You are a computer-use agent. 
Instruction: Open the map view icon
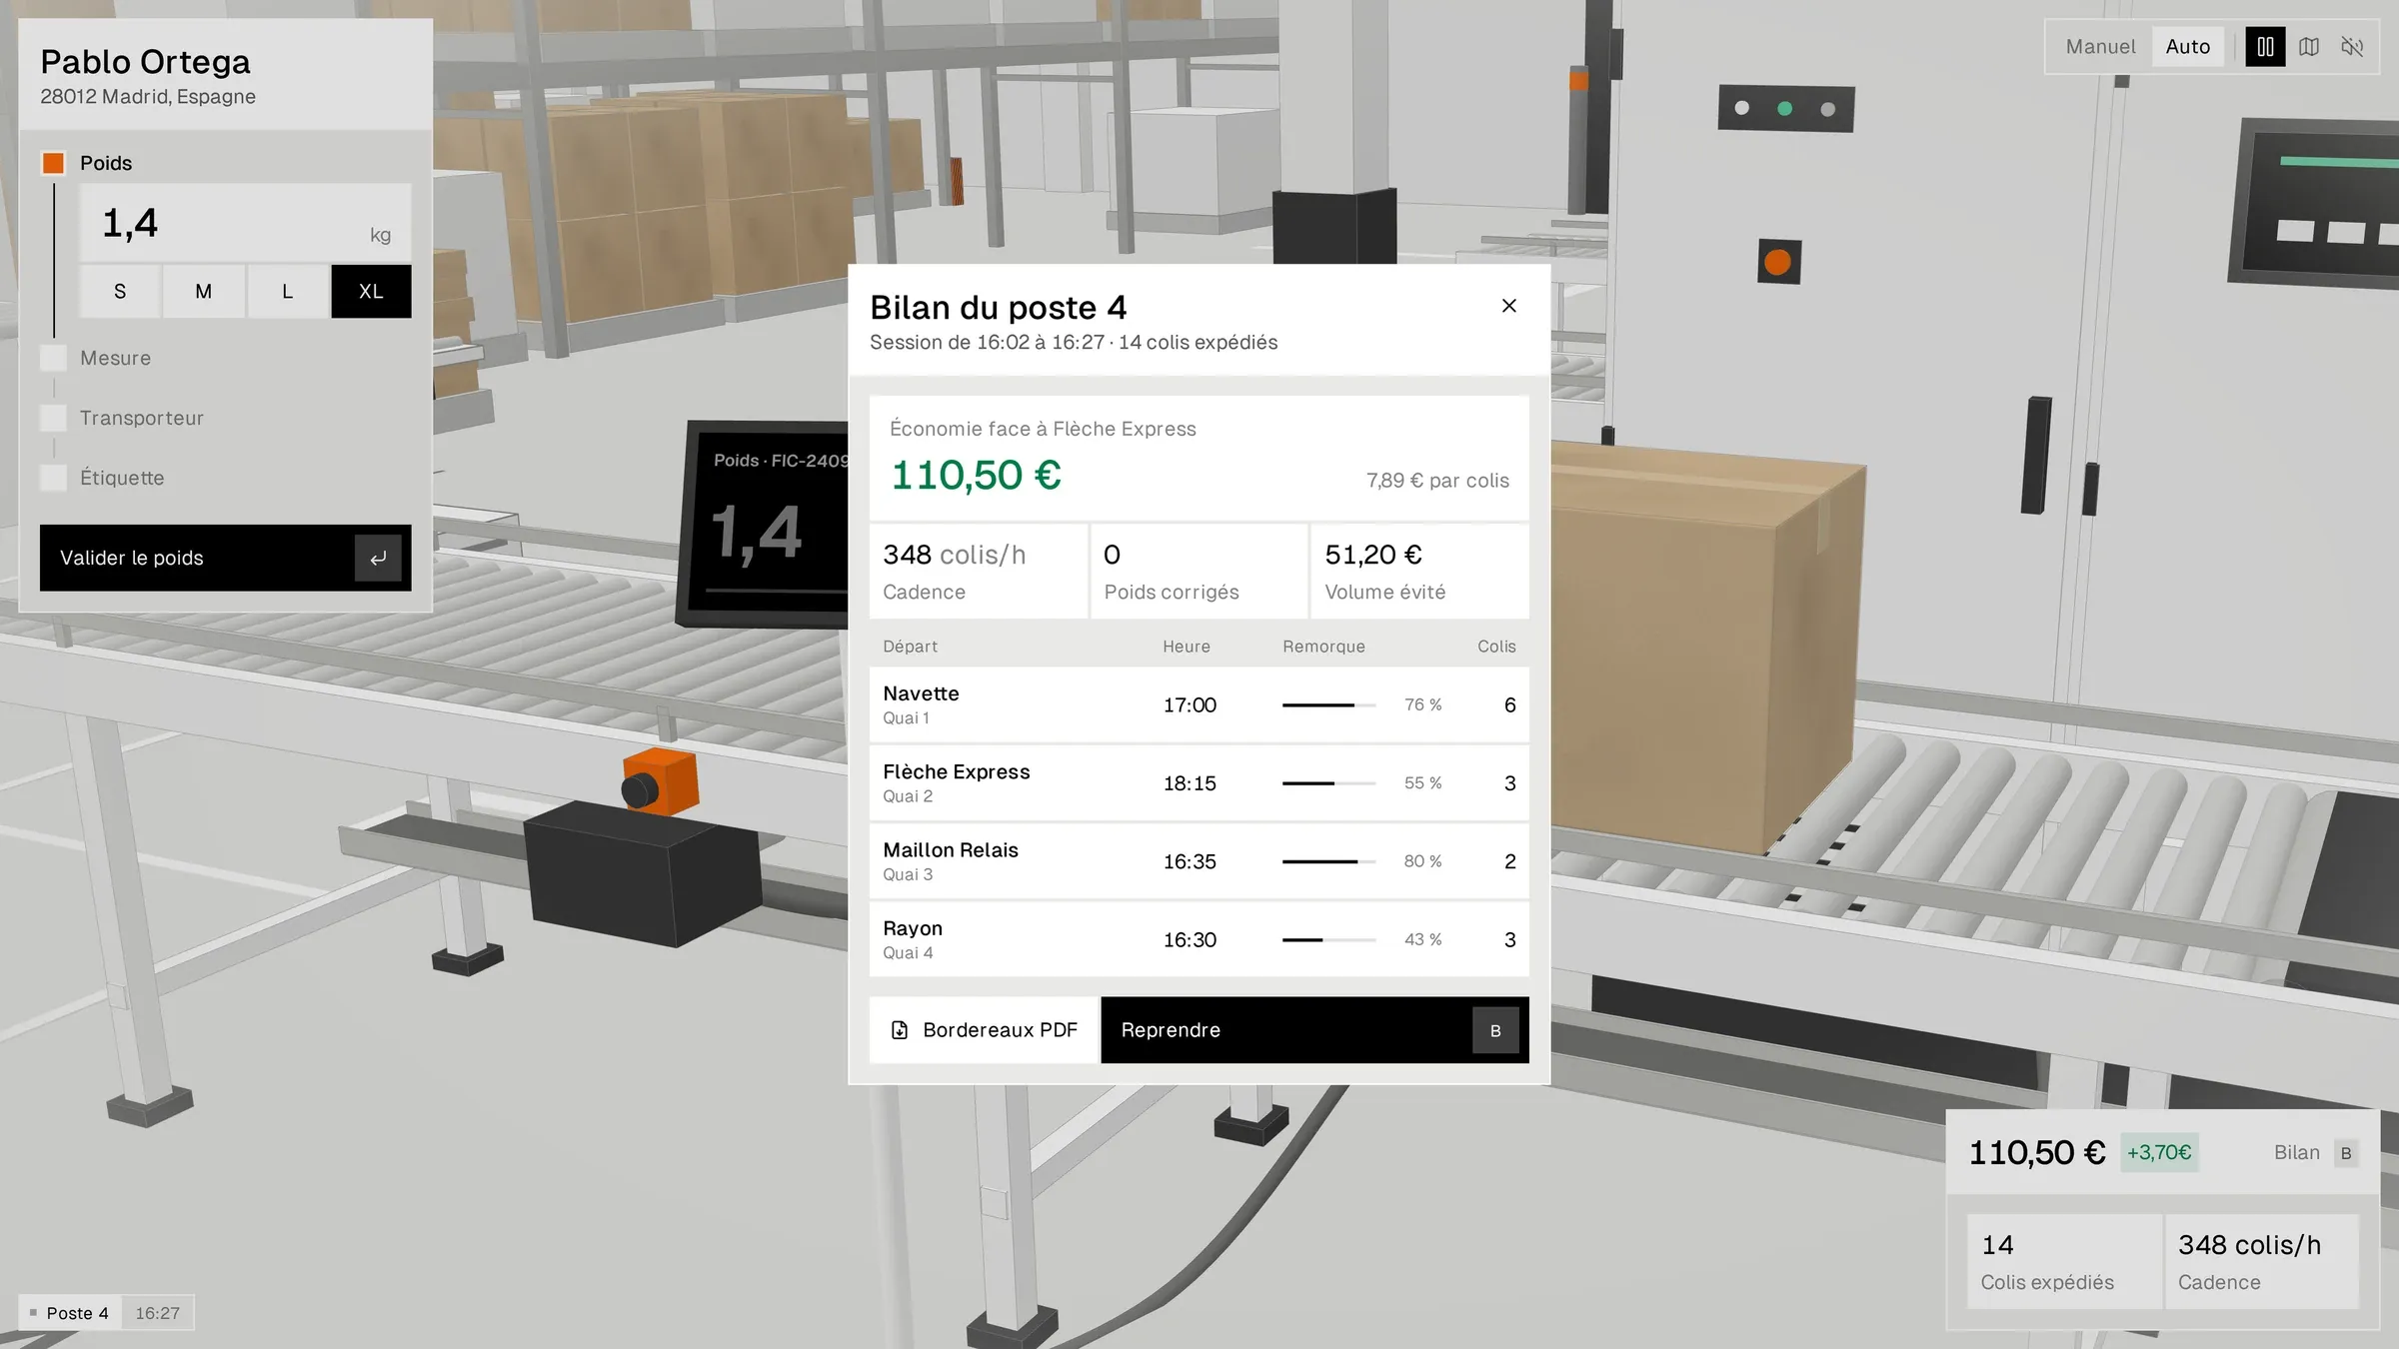[2309, 47]
